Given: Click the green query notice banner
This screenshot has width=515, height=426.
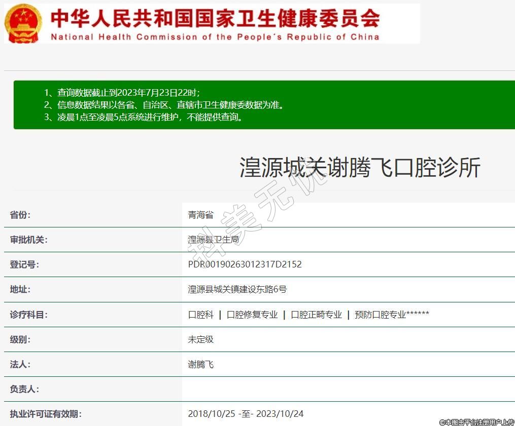Looking at the screenshot, I should [264, 105].
